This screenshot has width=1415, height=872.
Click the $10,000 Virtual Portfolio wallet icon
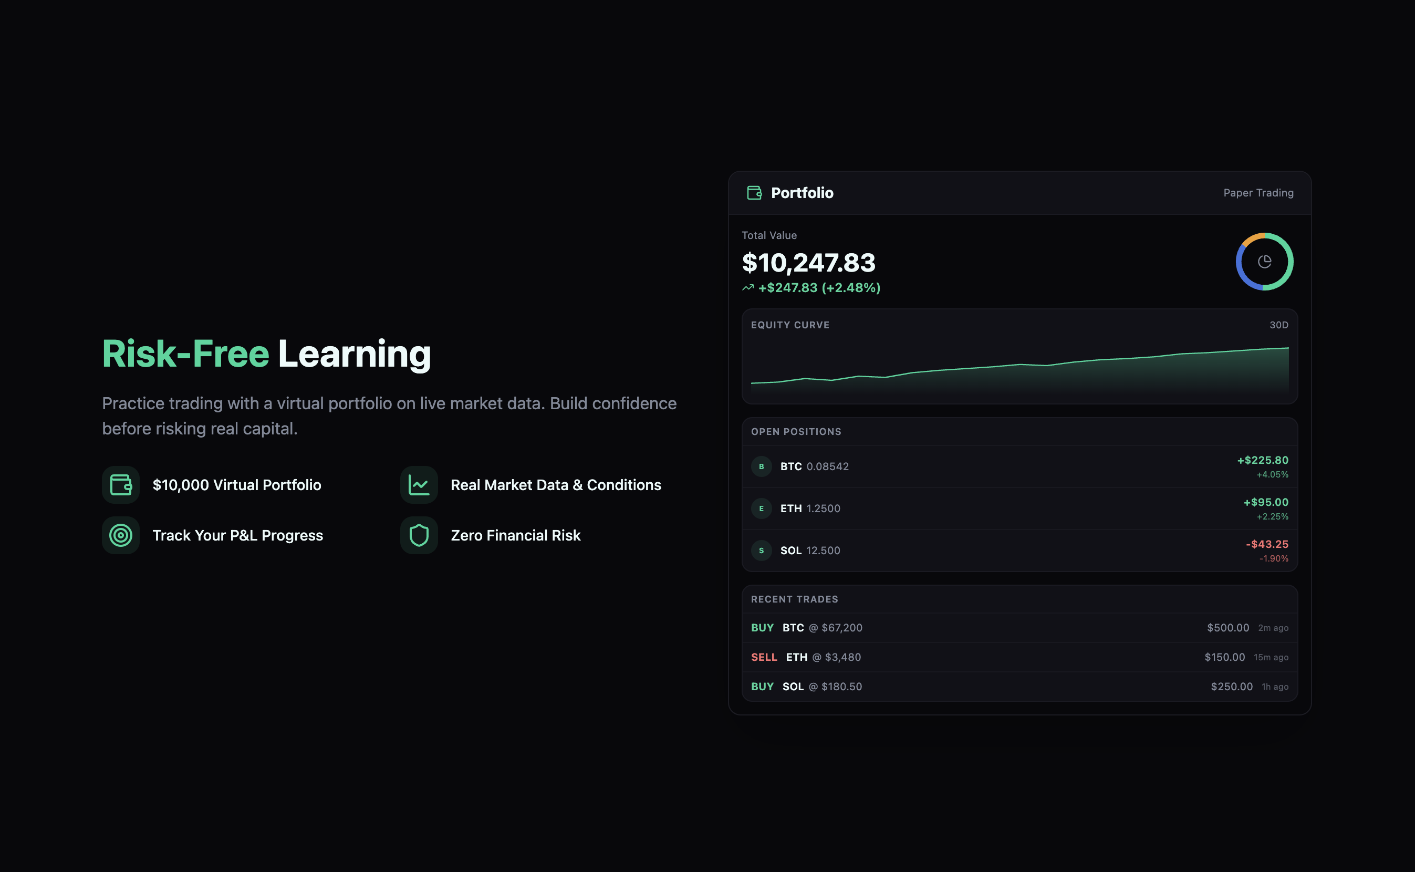coord(121,485)
